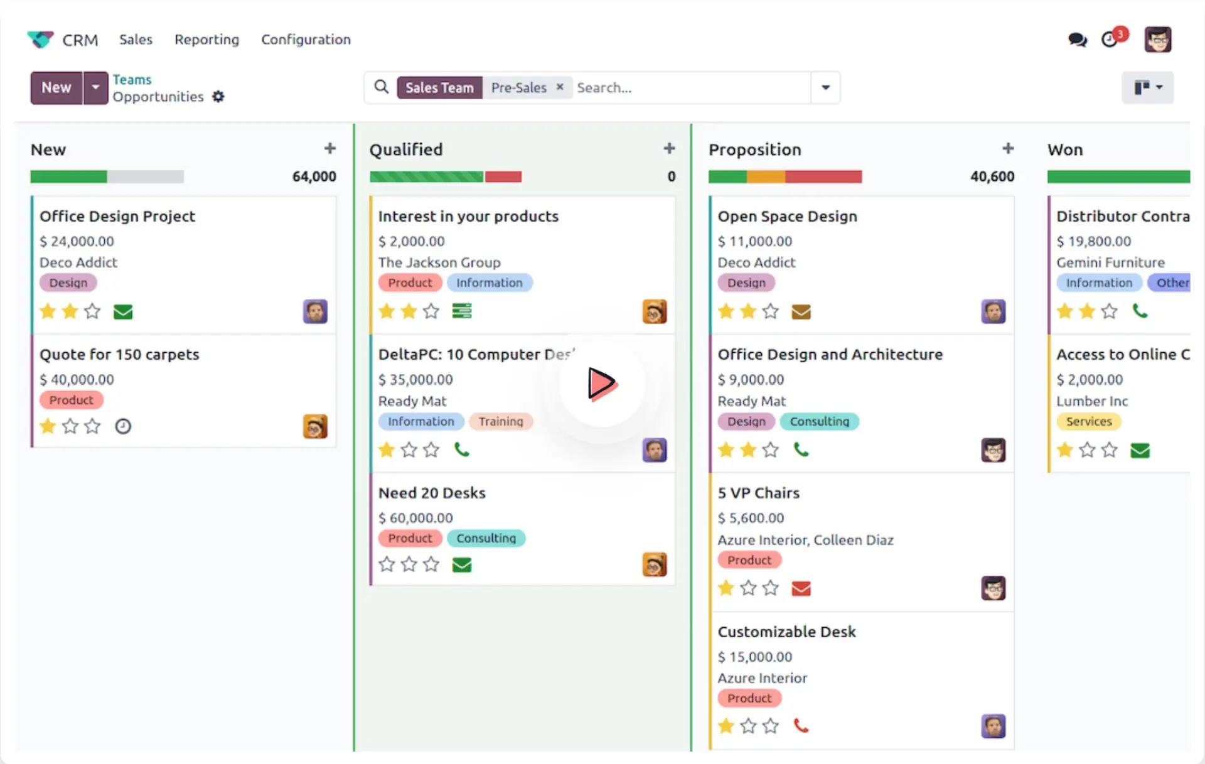Toggle third star on 5 VP Chairs

(x=771, y=588)
